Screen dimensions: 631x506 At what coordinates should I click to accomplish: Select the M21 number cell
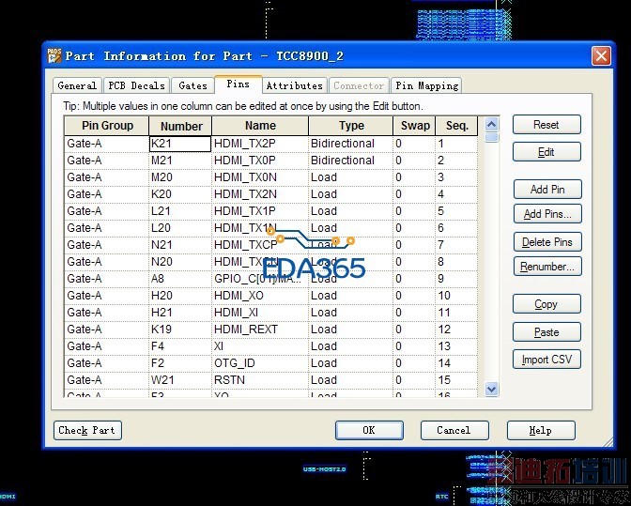point(180,161)
